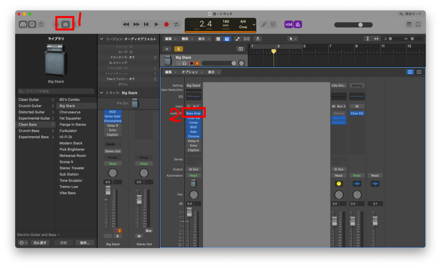Select wide channel strips view icon in mixer
The height and width of the screenshot is (268, 441).
pyautogui.click(x=419, y=72)
